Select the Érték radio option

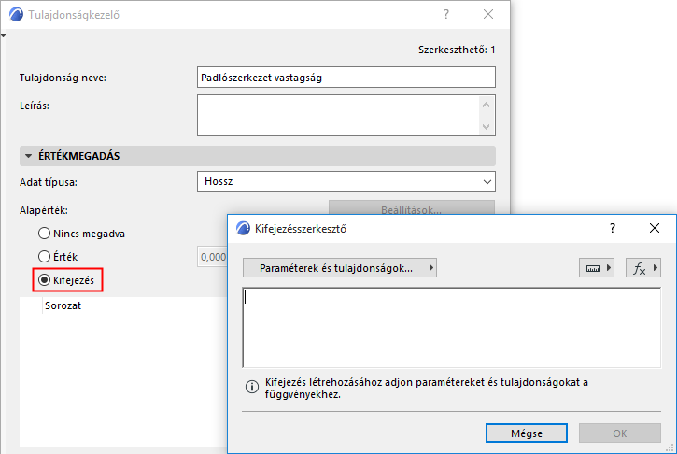coord(44,255)
